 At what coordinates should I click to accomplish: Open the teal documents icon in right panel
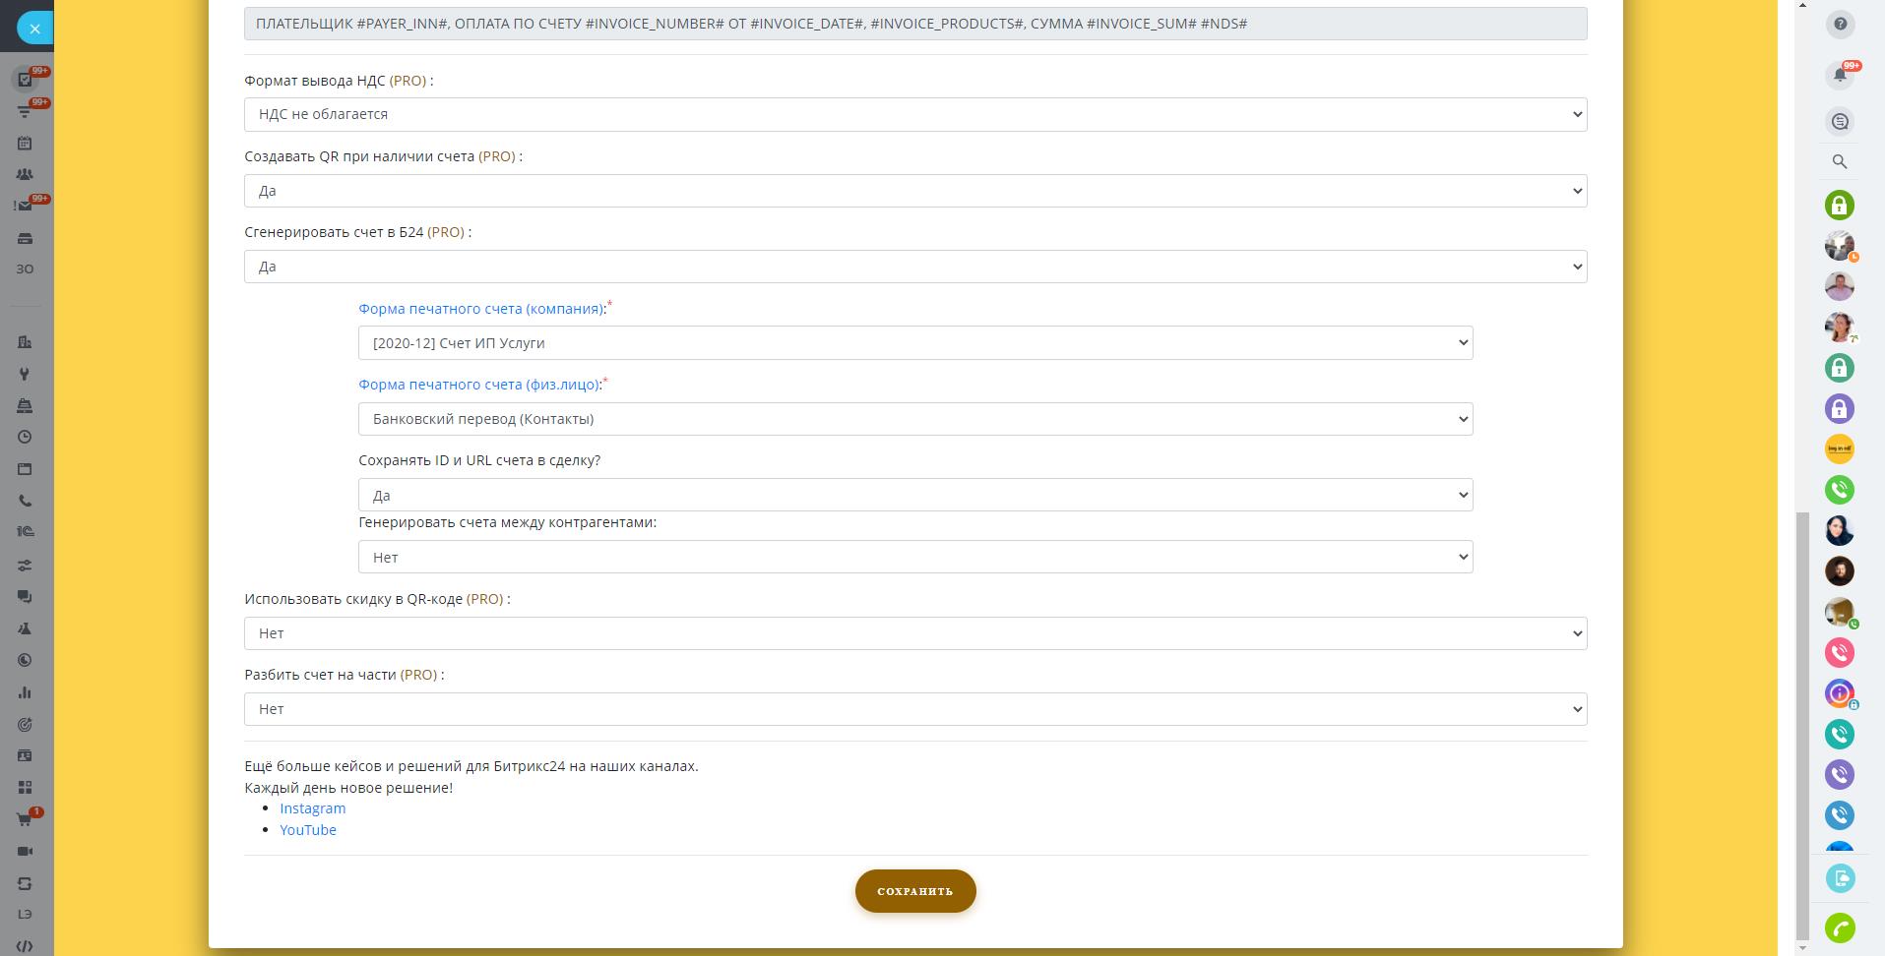point(1840,878)
